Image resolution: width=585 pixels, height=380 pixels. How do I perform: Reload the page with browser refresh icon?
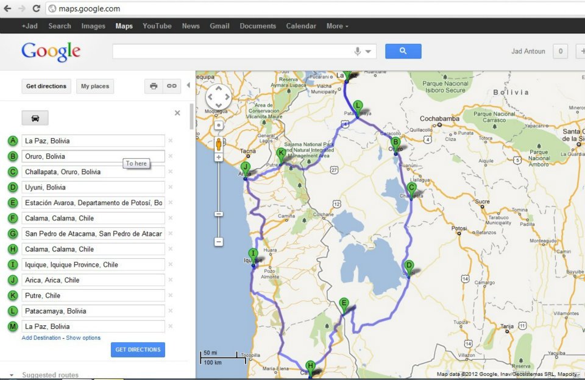pyautogui.click(x=36, y=9)
